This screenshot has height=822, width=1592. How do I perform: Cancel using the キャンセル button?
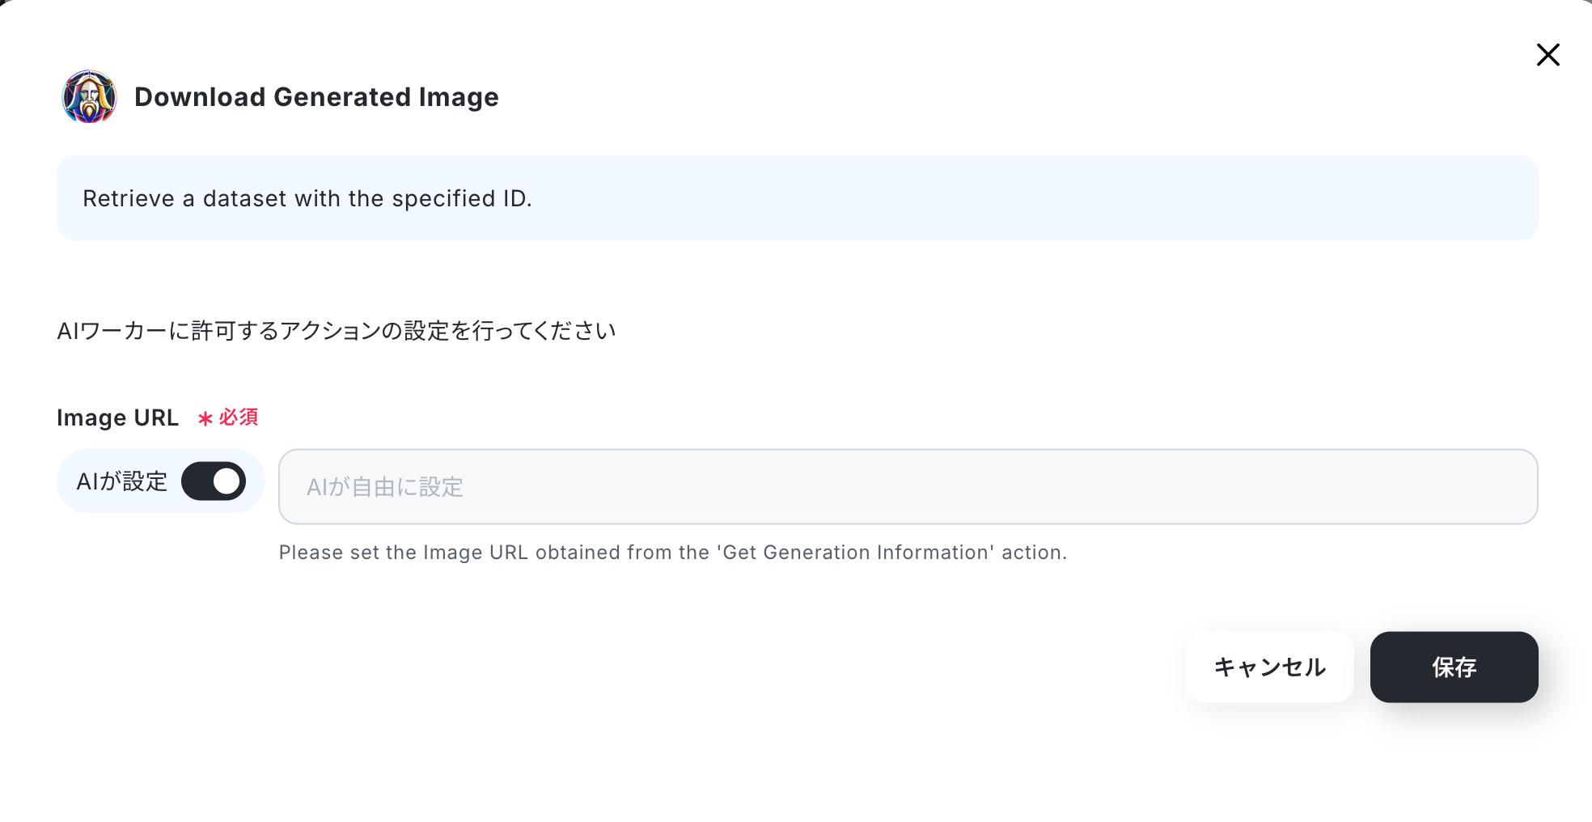(1269, 667)
